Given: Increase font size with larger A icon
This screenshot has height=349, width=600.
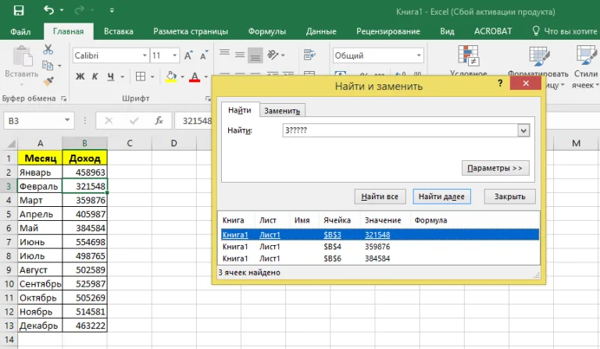Looking at the screenshot, I should point(188,55).
